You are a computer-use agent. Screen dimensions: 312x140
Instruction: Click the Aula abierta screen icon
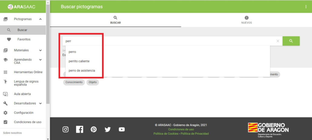point(5,94)
